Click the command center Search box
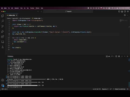 [x=68, y=11]
